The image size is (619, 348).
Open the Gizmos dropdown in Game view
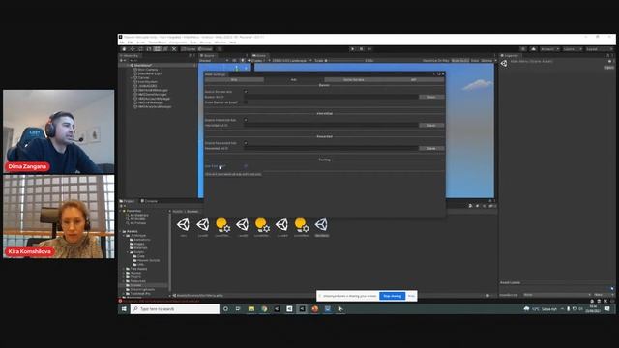coord(488,60)
